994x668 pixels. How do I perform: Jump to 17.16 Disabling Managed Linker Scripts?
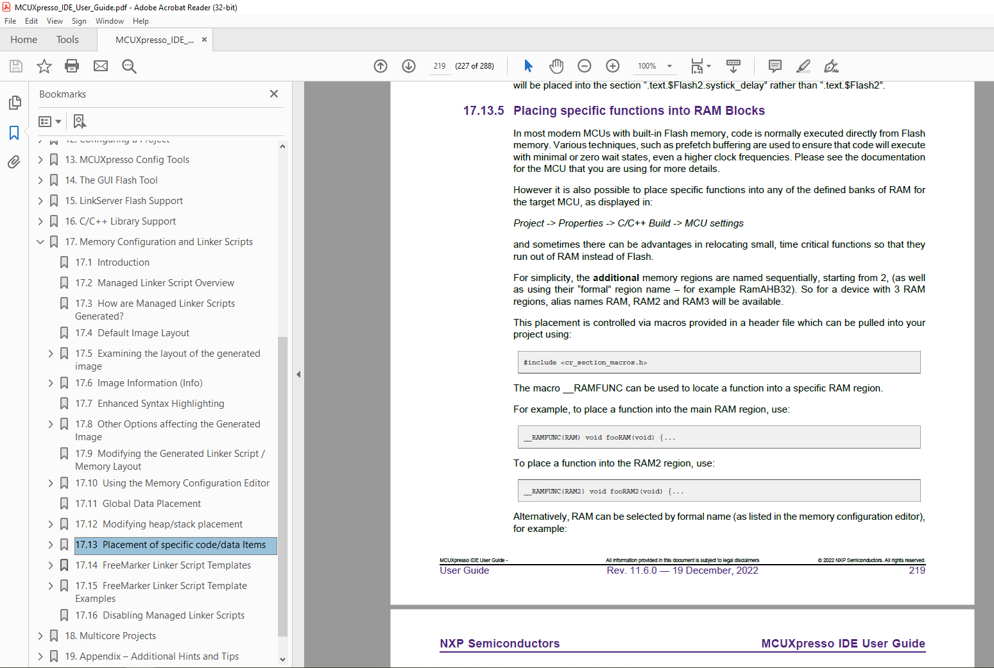tap(160, 615)
